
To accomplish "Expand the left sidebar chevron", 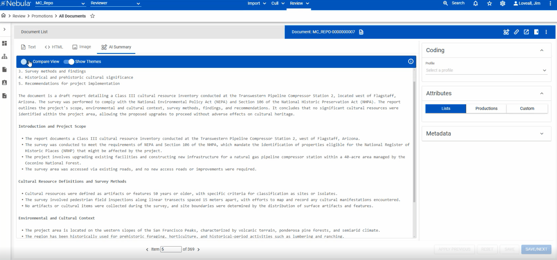I will pos(4,29).
